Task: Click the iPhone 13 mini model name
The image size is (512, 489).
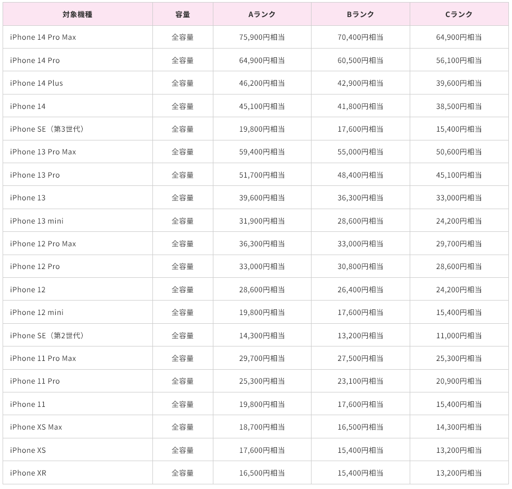Action: (37, 221)
